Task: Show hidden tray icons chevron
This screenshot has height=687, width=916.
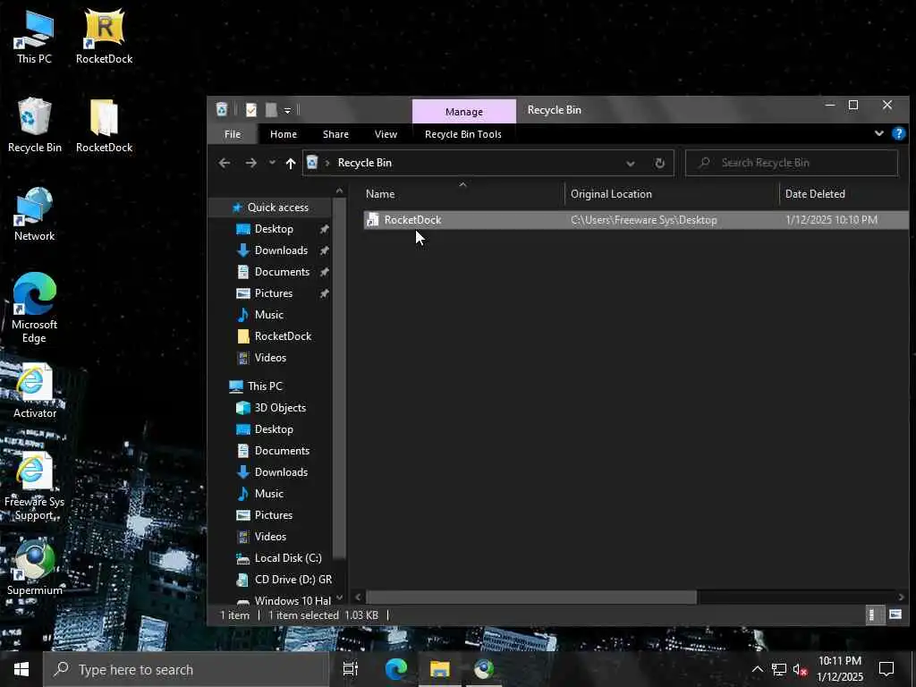Action: pos(757,669)
